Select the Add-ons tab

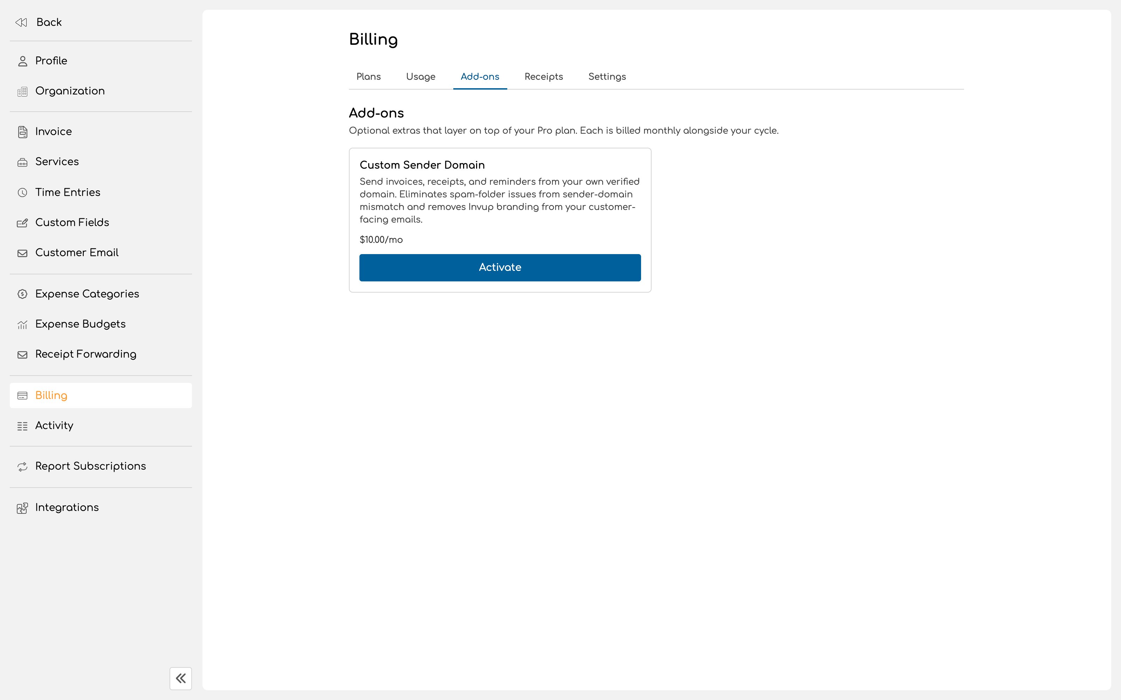(480, 77)
